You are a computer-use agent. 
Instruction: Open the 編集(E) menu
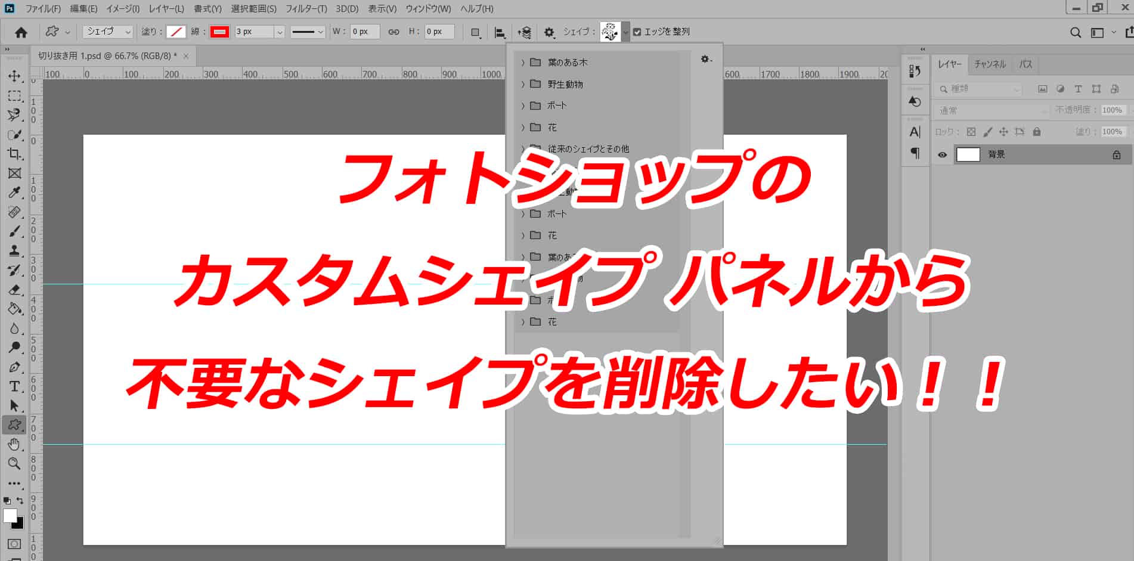(83, 9)
